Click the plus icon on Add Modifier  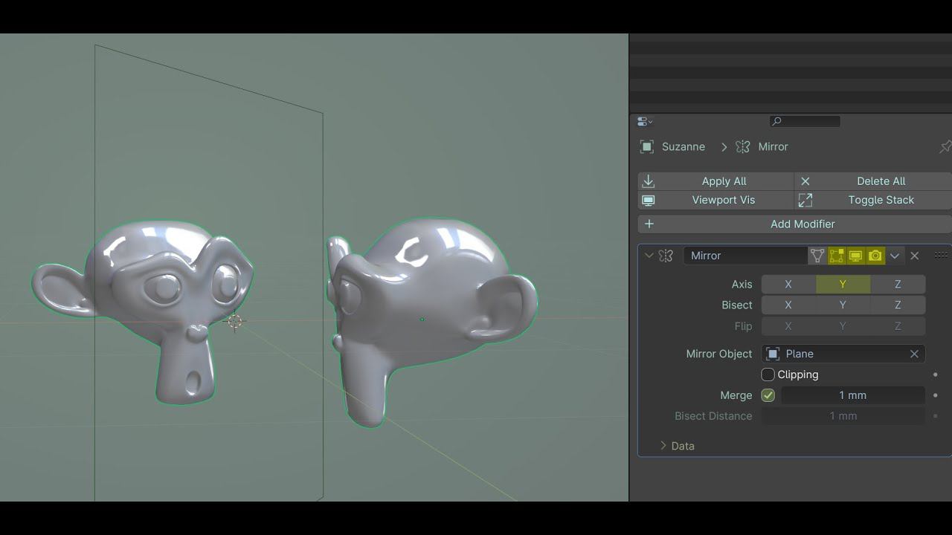[x=649, y=224]
